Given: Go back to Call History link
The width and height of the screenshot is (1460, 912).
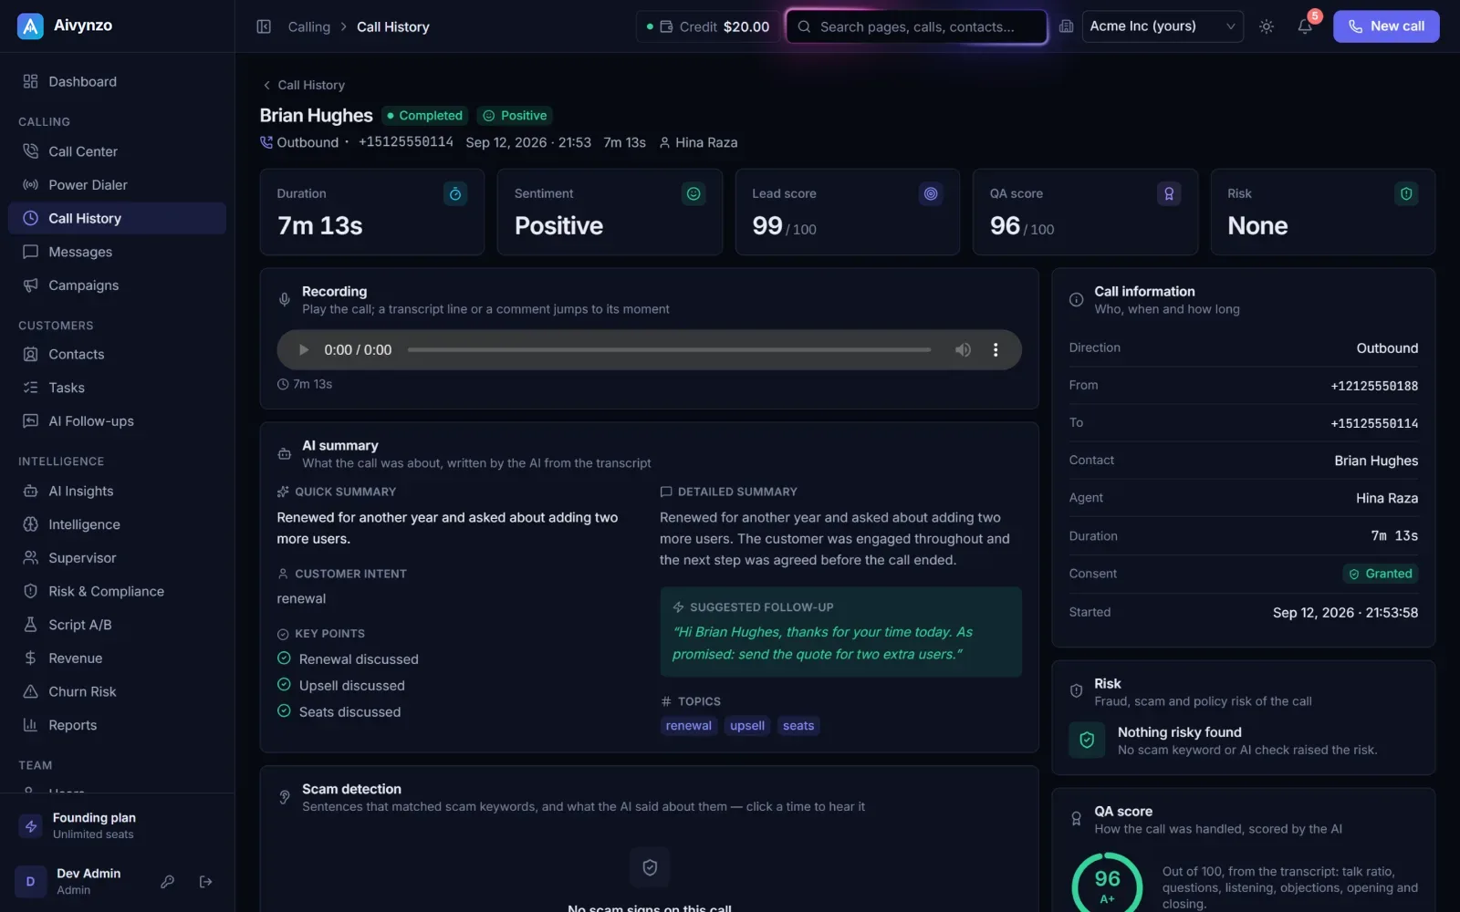Looking at the screenshot, I should [303, 85].
